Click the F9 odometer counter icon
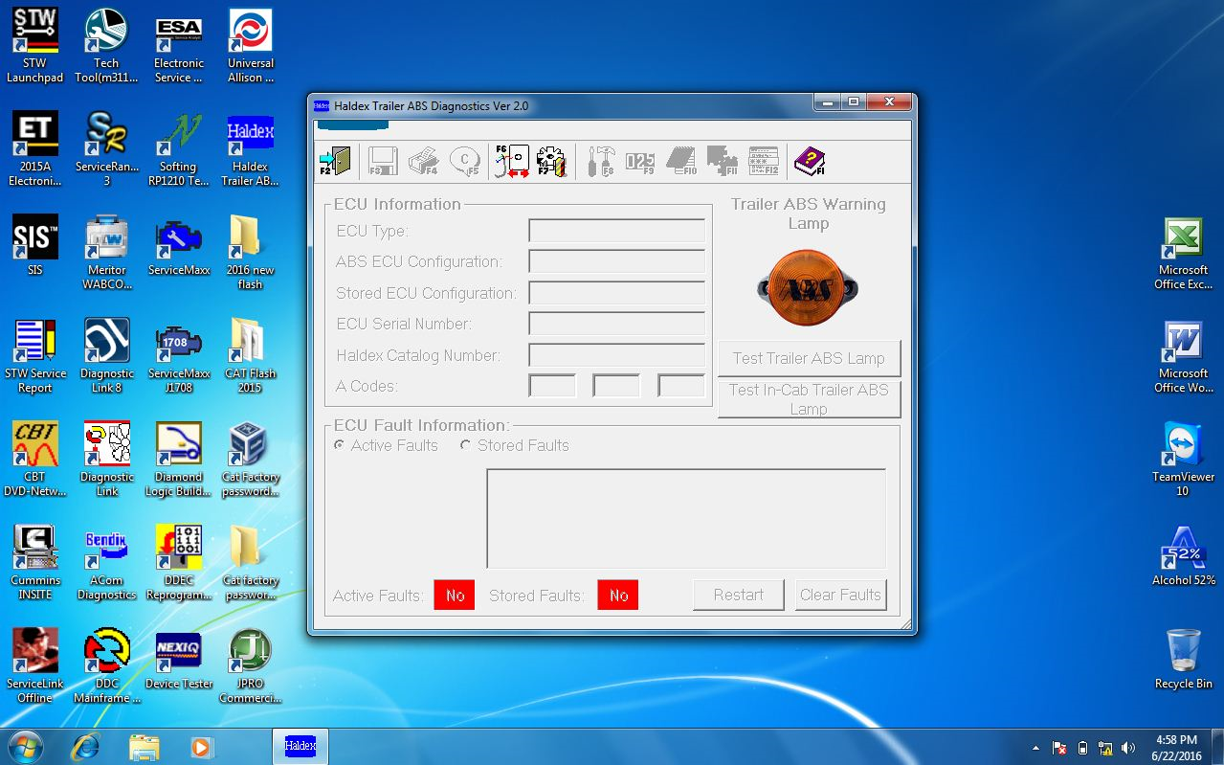1224x765 pixels. coord(640,161)
